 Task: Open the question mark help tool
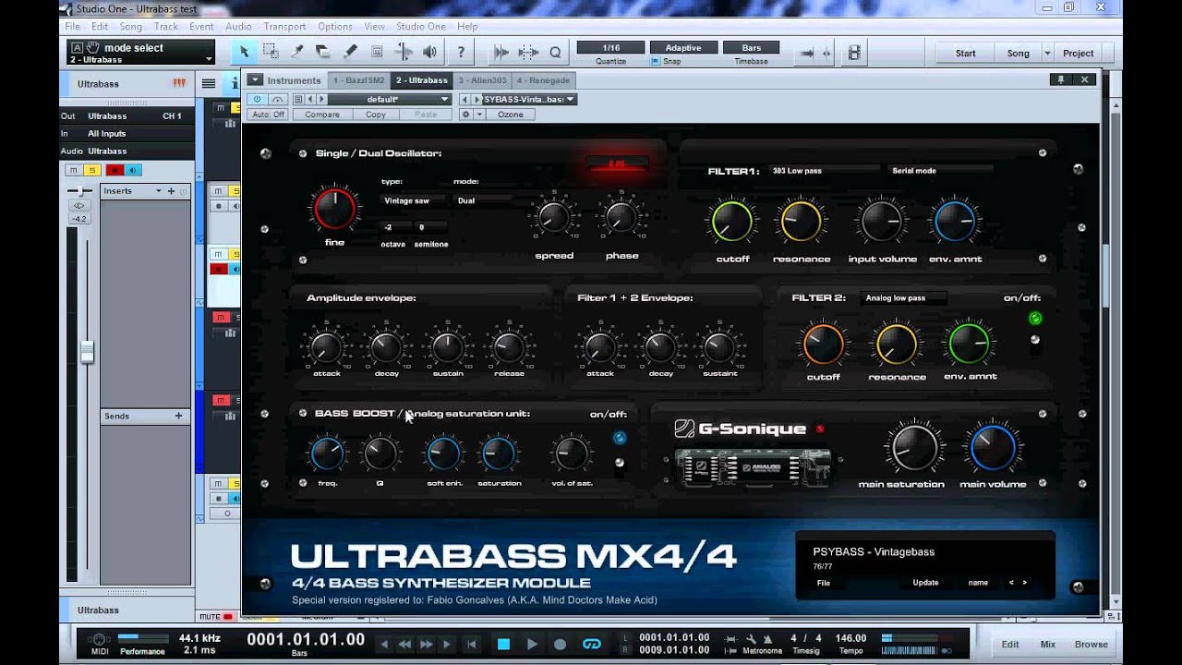461,53
